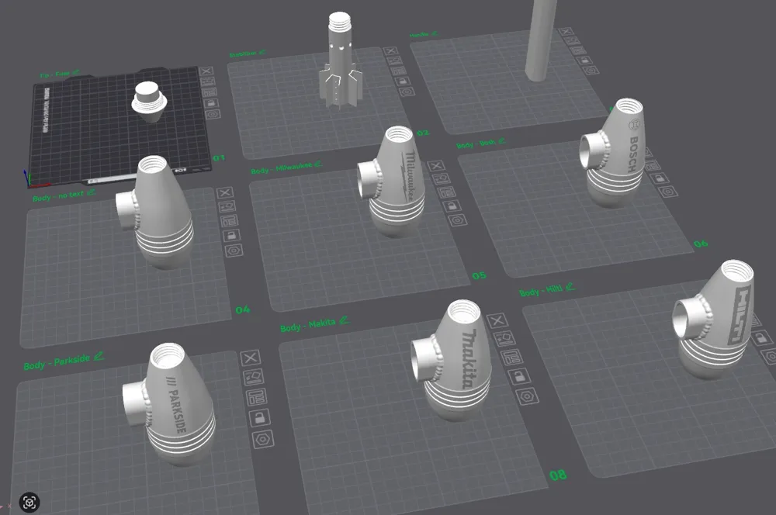Toggle lock on Tip - Fuse plate
776x515 pixels.
click(211, 103)
